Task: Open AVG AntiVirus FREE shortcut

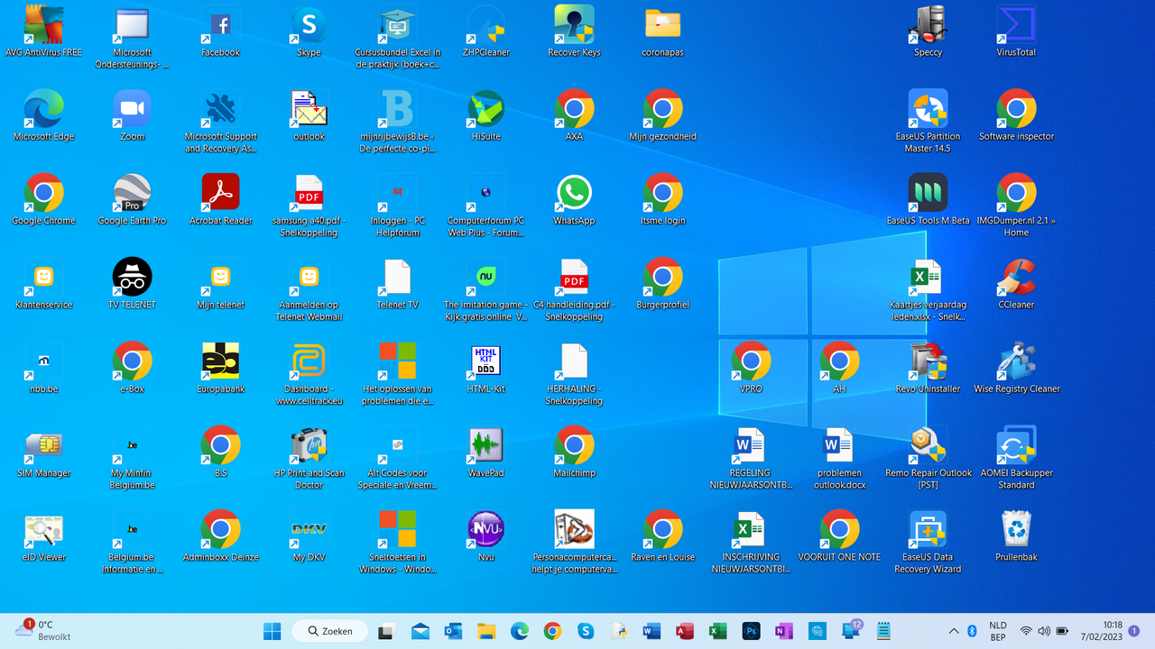Action: coord(43,32)
